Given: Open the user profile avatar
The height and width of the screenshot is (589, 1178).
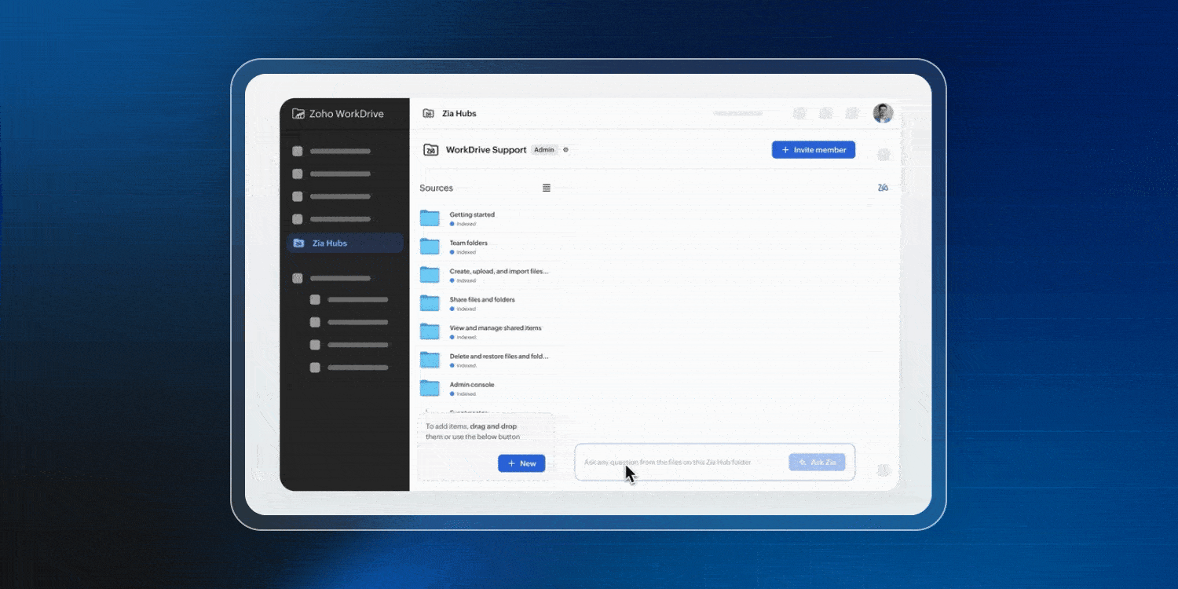Looking at the screenshot, I should 883,113.
